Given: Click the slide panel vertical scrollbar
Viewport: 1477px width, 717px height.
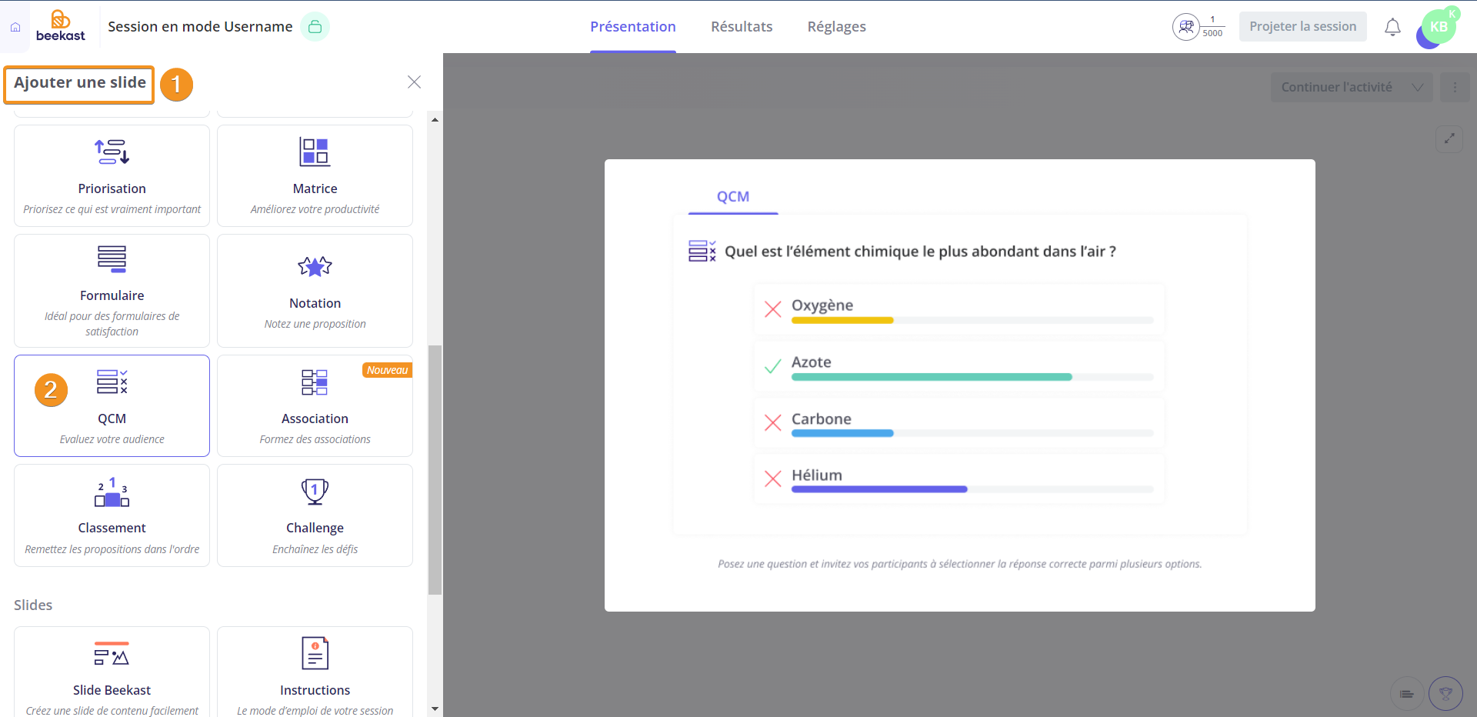Looking at the screenshot, I should click(435, 469).
